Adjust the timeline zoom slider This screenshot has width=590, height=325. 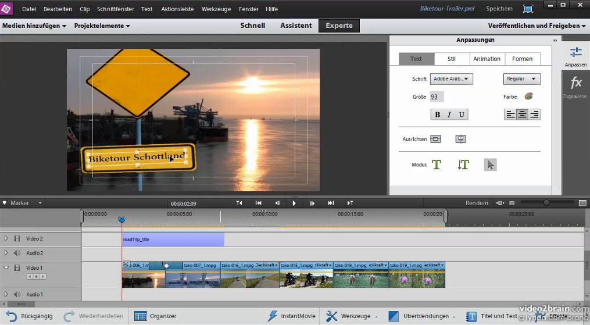546,203
